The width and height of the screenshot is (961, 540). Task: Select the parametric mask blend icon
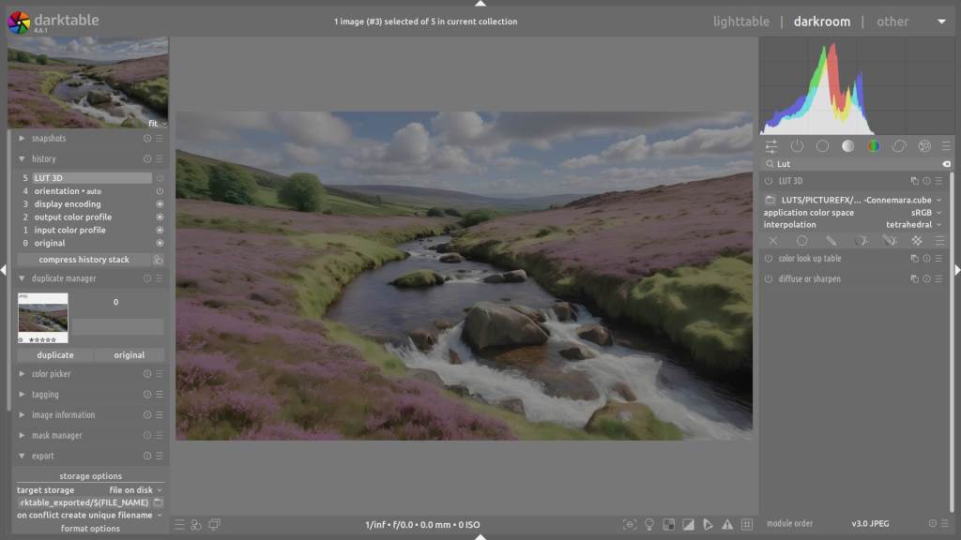861,241
